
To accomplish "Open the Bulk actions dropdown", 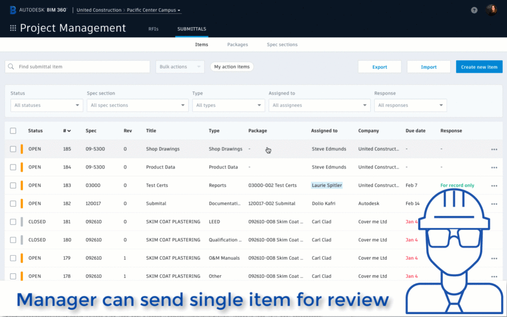I will pos(180,66).
